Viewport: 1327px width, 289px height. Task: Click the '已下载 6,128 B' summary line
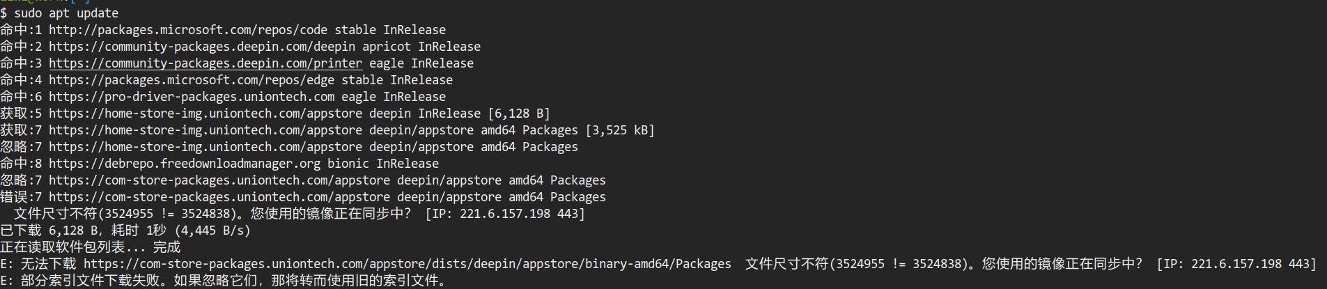[125, 231]
